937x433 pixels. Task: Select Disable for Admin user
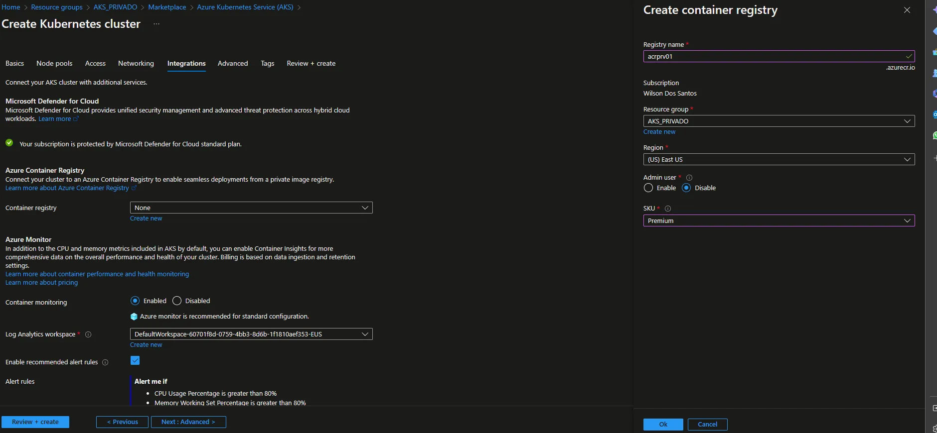[686, 188]
